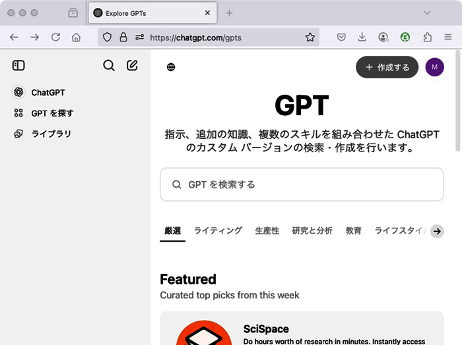Click the globe language icon

pyautogui.click(x=171, y=67)
